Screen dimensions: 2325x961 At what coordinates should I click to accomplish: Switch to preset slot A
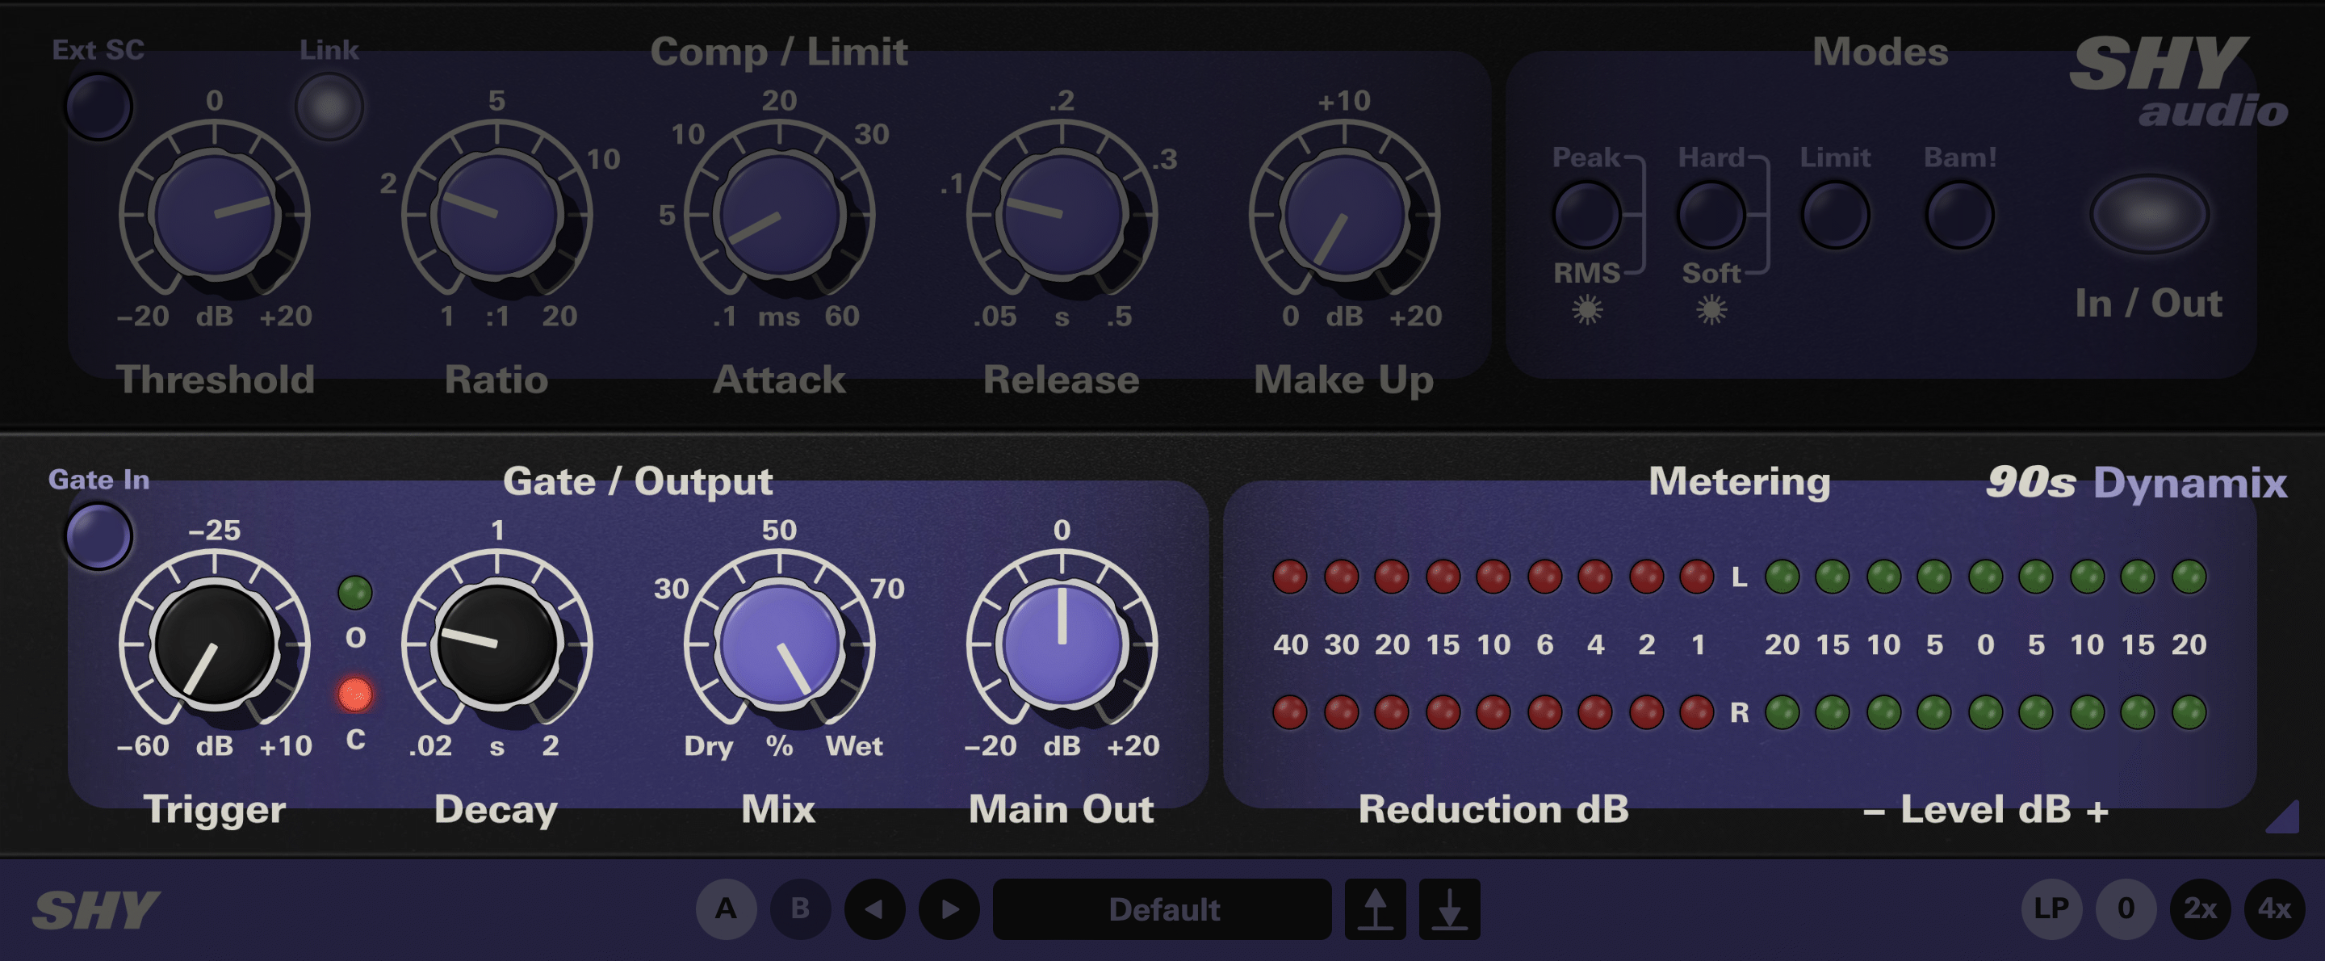pyautogui.click(x=727, y=909)
